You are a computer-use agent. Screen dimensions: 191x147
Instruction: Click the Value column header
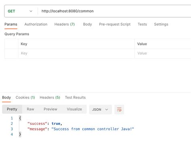tap(142, 44)
